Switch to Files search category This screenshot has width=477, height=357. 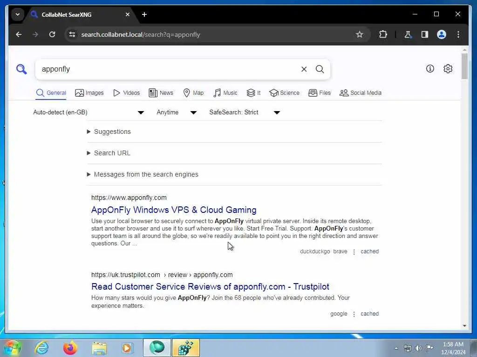tap(320, 93)
